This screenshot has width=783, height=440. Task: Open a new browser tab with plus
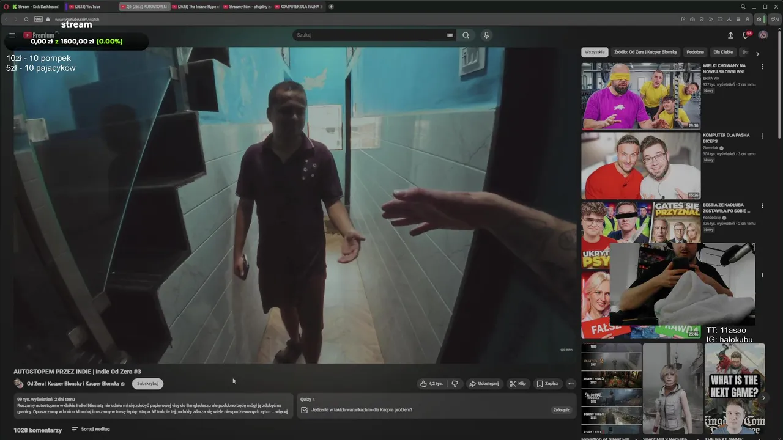(332, 7)
